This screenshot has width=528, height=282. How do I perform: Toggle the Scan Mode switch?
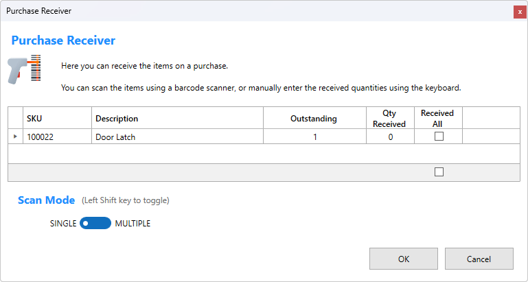click(x=95, y=223)
